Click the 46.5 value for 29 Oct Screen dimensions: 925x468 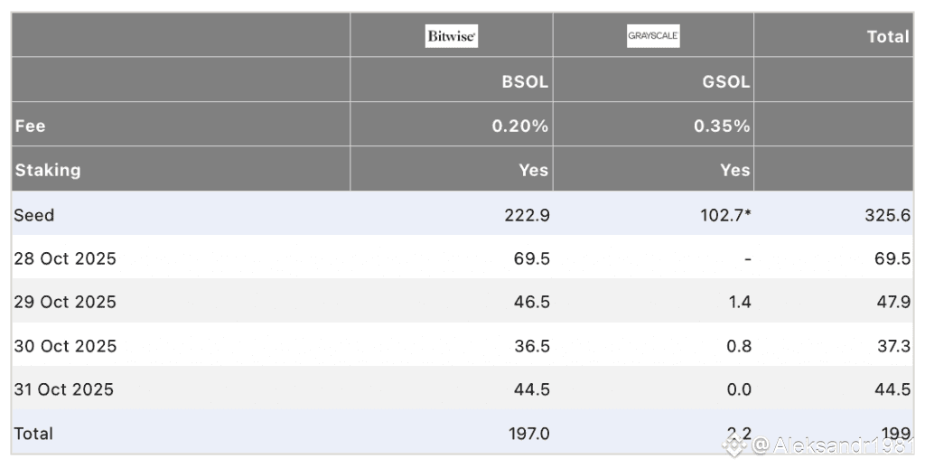pos(531,302)
